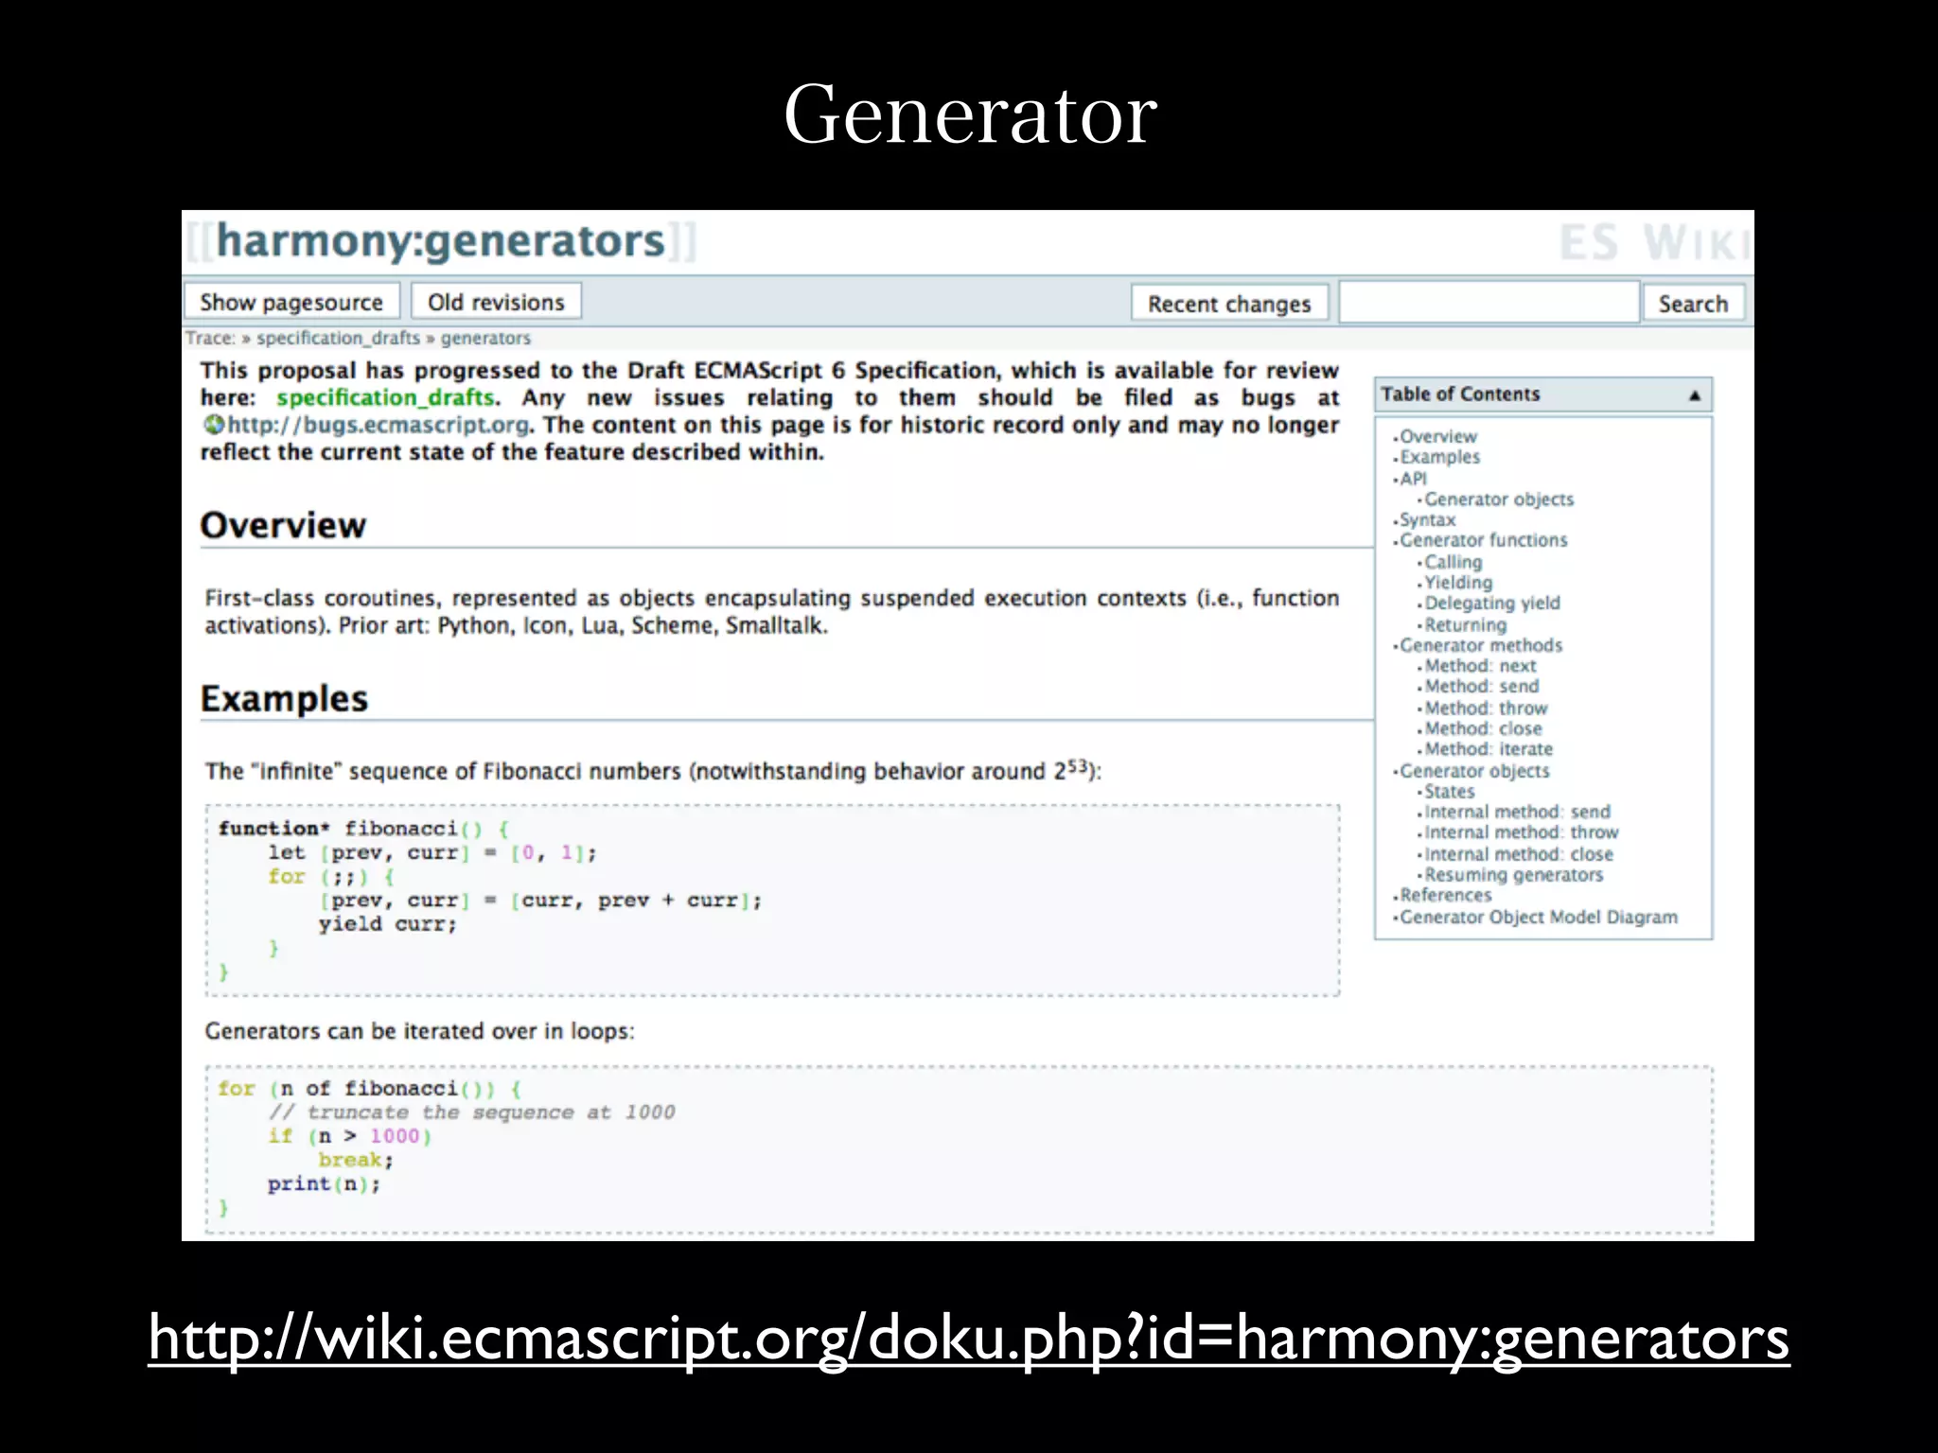
Task: Click the Table of Contents header
Action: tap(1543, 394)
